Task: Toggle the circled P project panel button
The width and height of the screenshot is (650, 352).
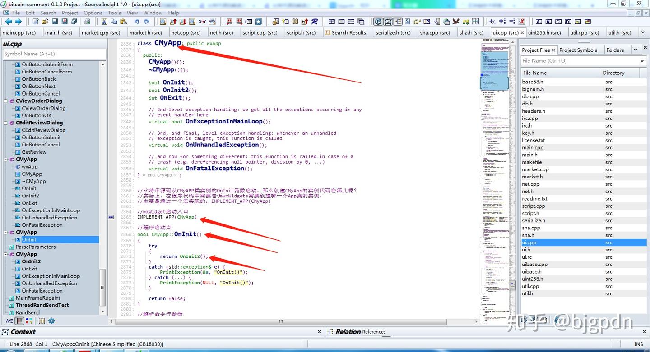Action: (x=378, y=22)
